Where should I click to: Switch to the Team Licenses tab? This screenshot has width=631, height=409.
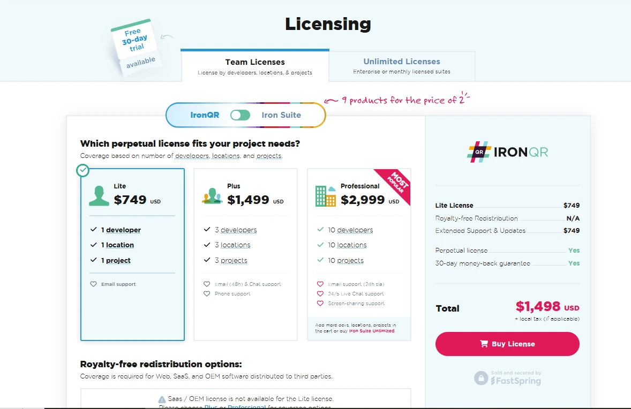(255, 66)
